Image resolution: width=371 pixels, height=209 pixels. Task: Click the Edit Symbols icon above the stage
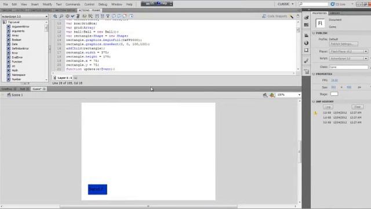pyautogui.click(x=272, y=95)
